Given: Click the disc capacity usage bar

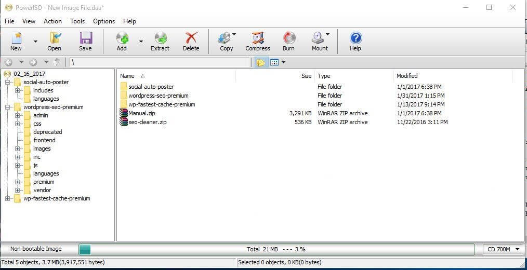Looking at the screenshot, I should [276, 250].
